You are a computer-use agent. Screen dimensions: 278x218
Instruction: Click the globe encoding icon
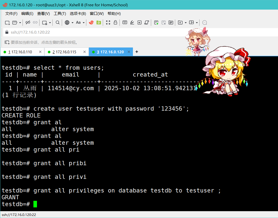[x=67, y=22]
